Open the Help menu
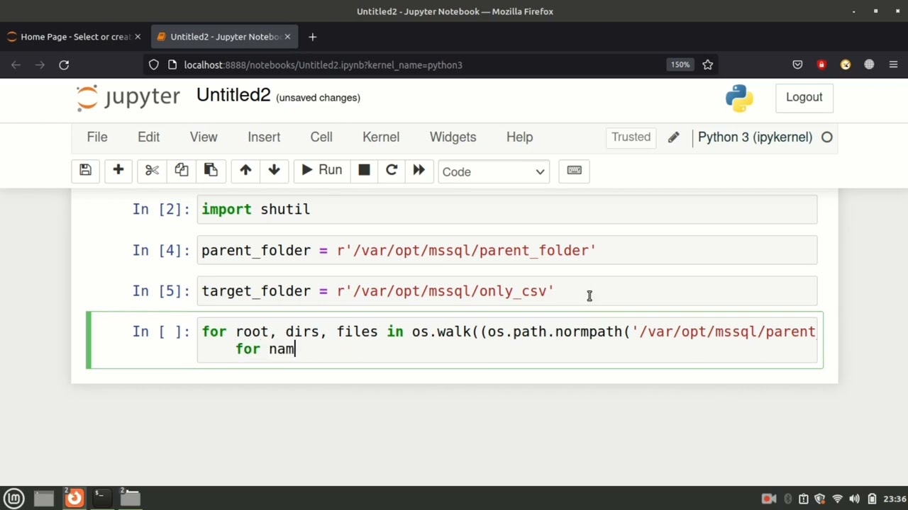 tap(519, 137)
